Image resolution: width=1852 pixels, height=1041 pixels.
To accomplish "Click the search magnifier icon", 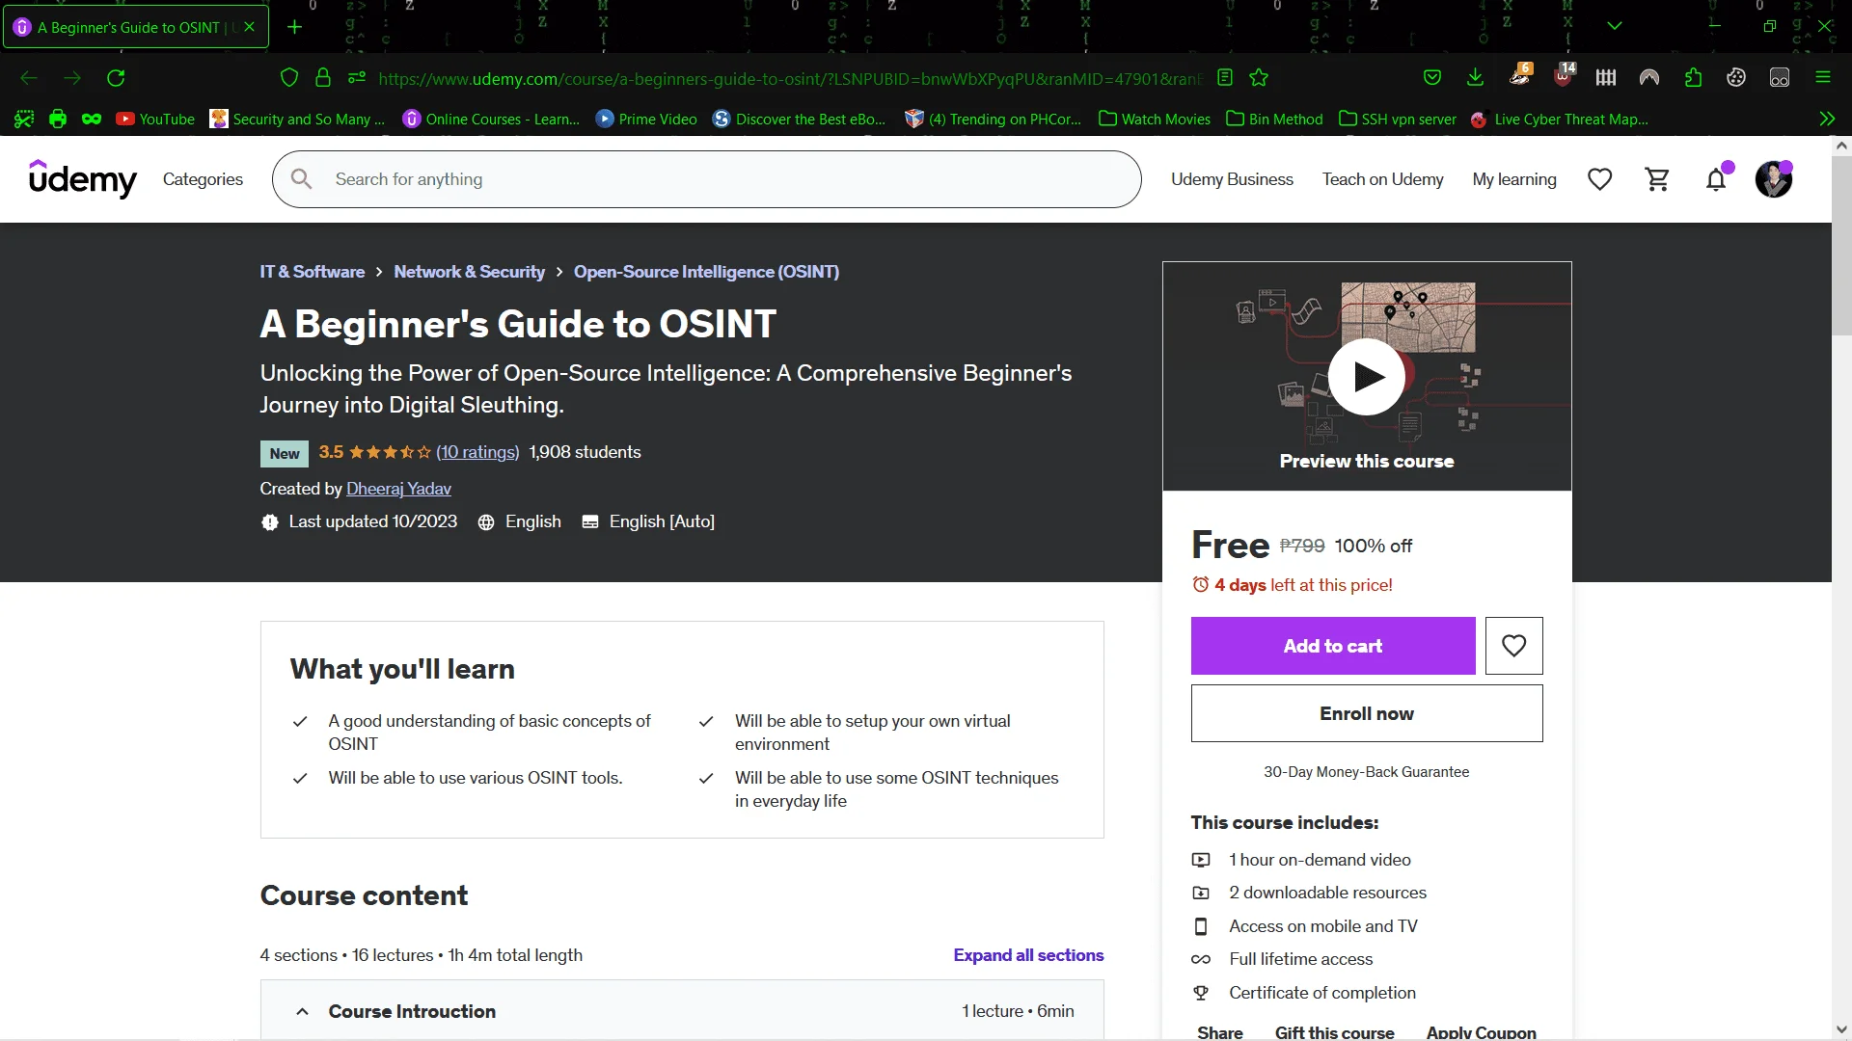I will point(301,179).
